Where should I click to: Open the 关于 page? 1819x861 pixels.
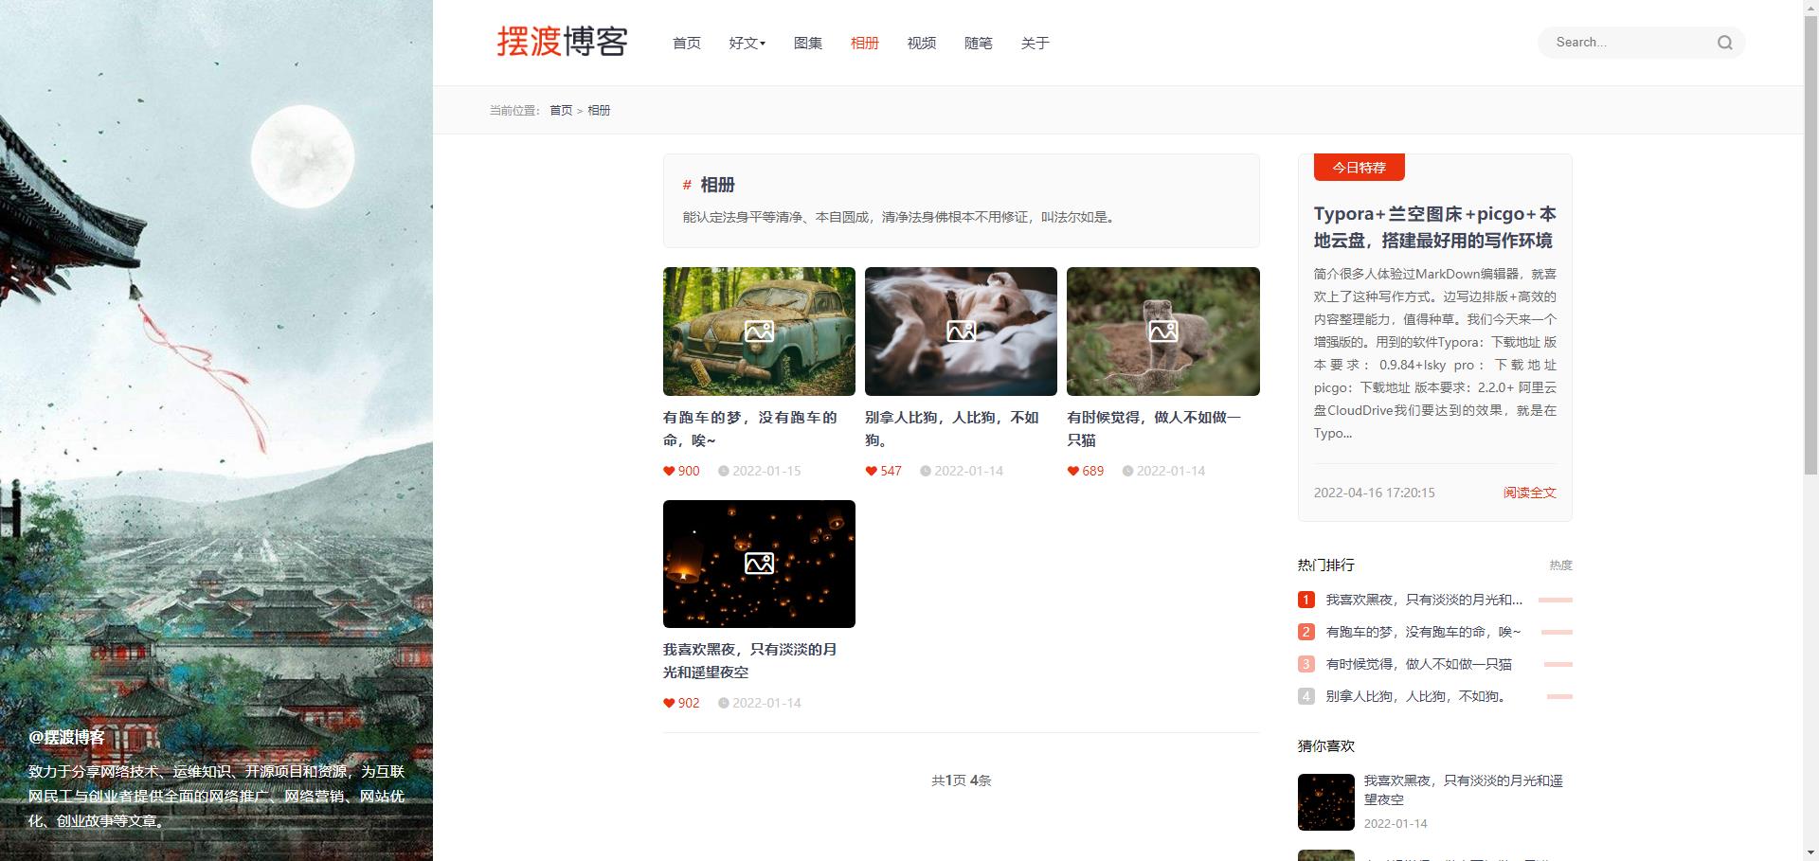click(1035, 43)
